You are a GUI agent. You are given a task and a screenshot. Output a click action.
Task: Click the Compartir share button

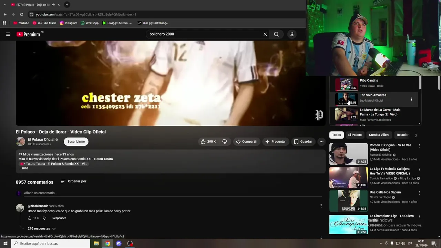[x=246, y=142]
